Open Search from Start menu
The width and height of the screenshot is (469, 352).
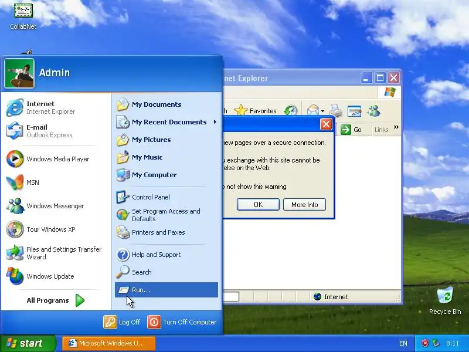point(166,272)
